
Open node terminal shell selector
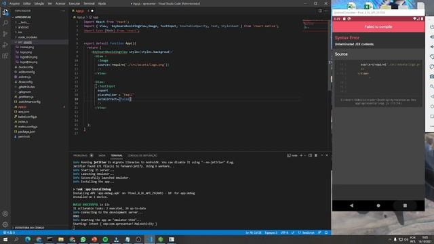point(292,155)
